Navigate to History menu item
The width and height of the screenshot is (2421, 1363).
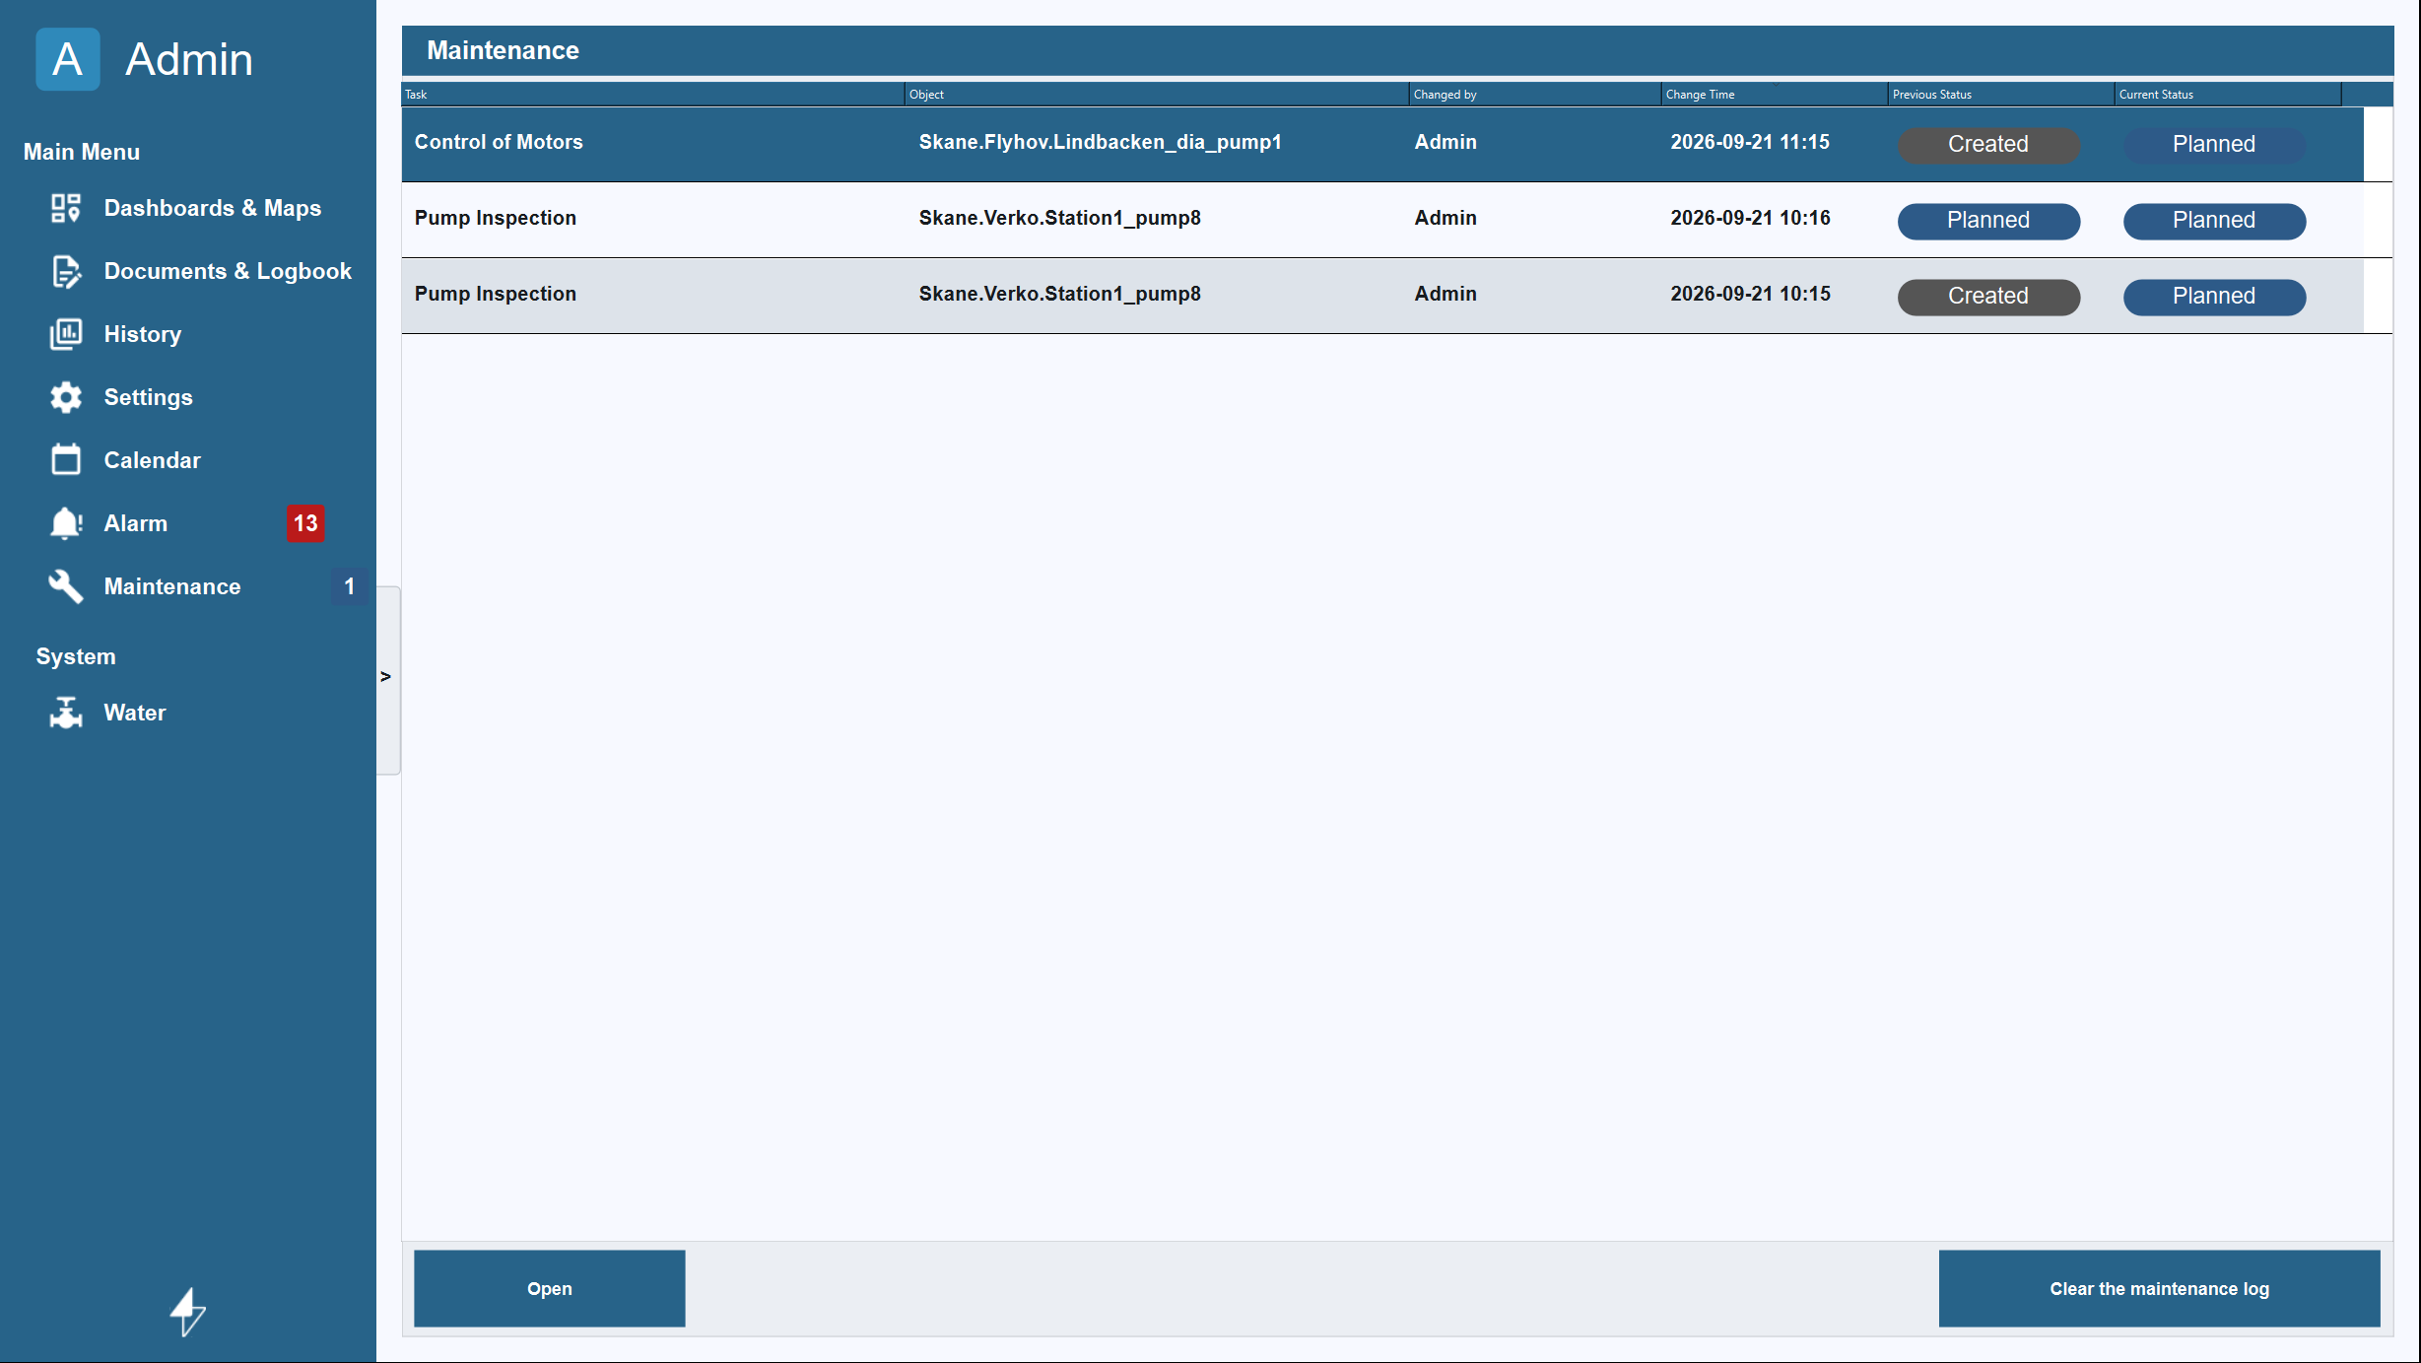point(143,334)
